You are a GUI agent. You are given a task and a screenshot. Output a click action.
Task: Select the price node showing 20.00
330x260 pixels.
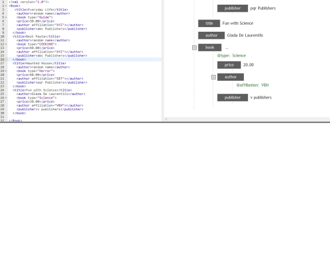tap(229, 65)
